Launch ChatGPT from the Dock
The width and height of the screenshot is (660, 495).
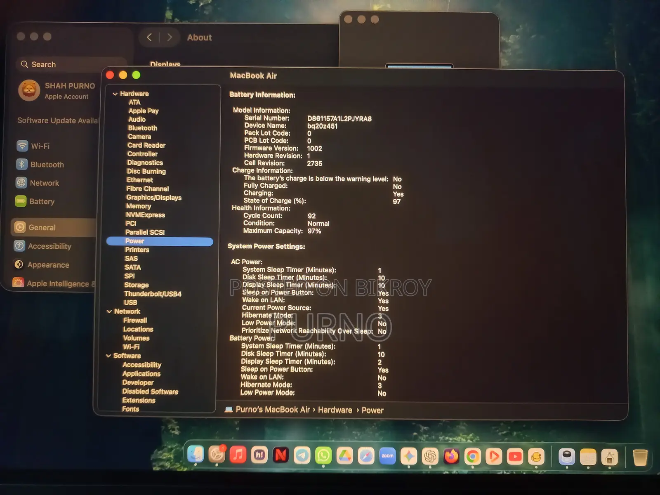click(430, 456)
